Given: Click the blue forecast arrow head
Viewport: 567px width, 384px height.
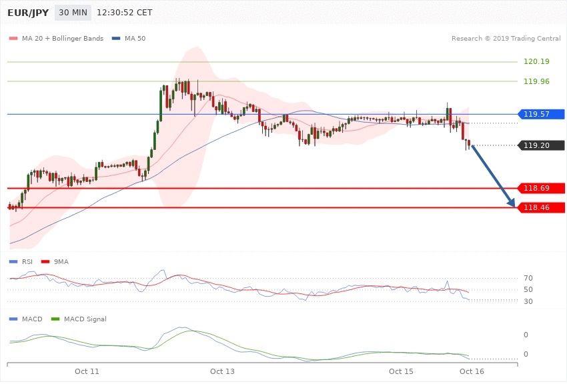Looking at the screenshot, I should click(512, 203).
